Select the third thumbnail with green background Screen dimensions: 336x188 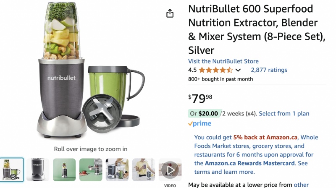pyautogui.click(x=64, y=170)
